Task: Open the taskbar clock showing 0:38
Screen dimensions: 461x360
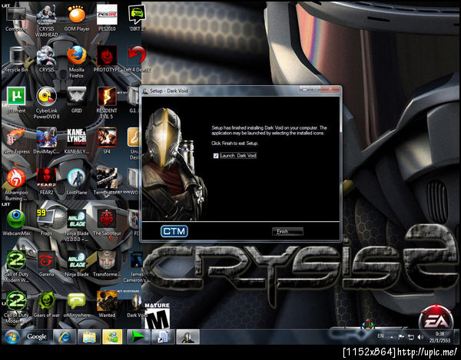Action: tap(439, 337)
